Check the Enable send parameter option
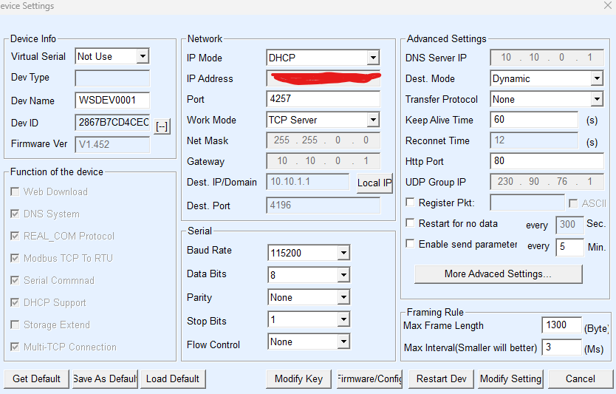 point(411,244)
